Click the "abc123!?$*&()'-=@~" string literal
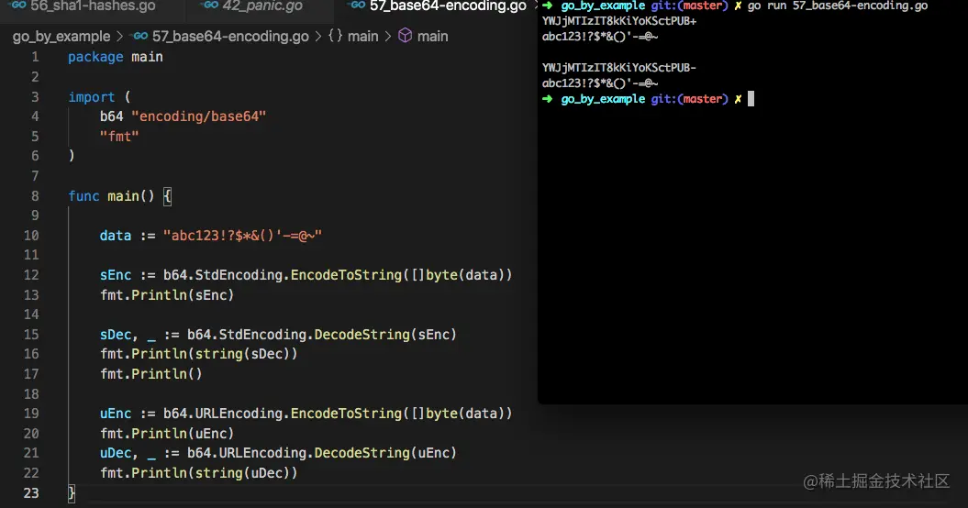 coord(242,236)
